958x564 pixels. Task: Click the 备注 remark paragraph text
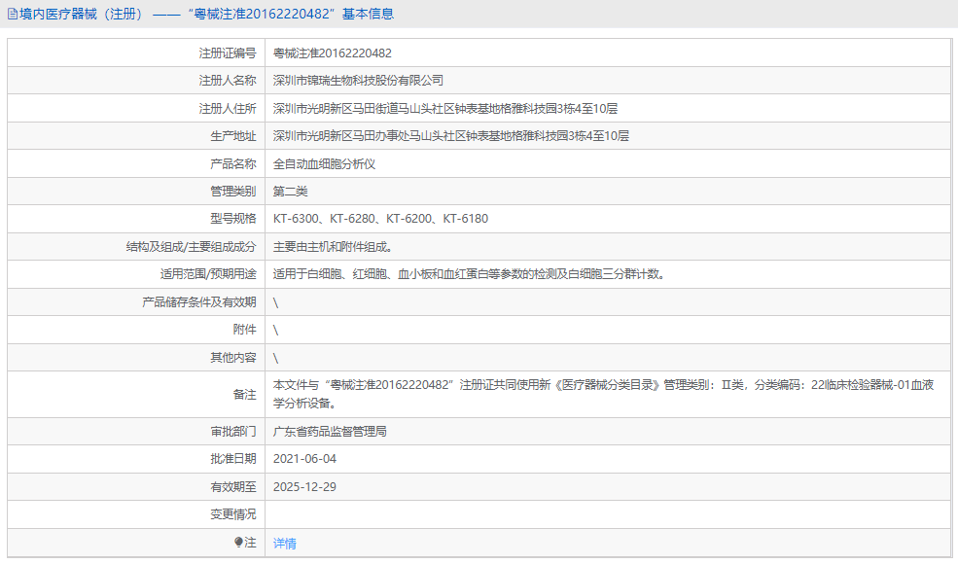pyautogui.click(x=604, y=394)
